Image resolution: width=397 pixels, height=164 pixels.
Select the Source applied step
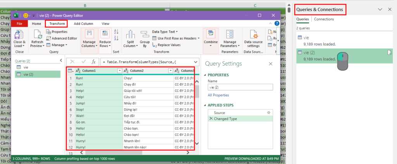click(240, 112)
